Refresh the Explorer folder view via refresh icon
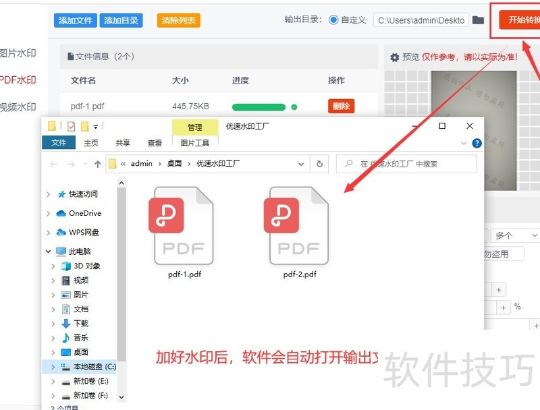This screenshot has height=410, width=540. point(319,163)
